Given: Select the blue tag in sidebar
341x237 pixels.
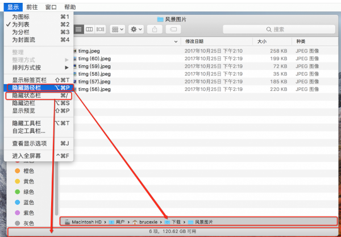Looking at the screenshot, I should [x=24, y=202].
